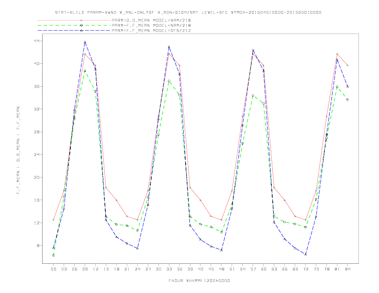Click x-axis forecast hour label 63
This screenshot has height=293, width=379.
click(x=274, y=269)
